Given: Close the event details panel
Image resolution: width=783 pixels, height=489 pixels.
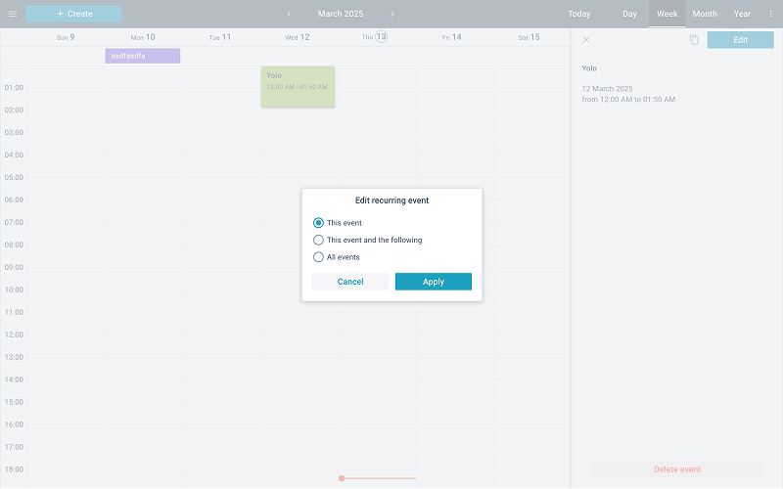Looking at the screenshot, I should click(586, 40).
